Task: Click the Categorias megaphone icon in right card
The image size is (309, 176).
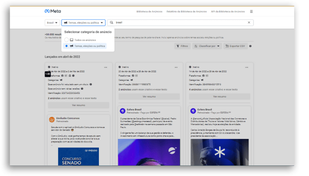Action: pyautogui.click(x=202, y=80)
